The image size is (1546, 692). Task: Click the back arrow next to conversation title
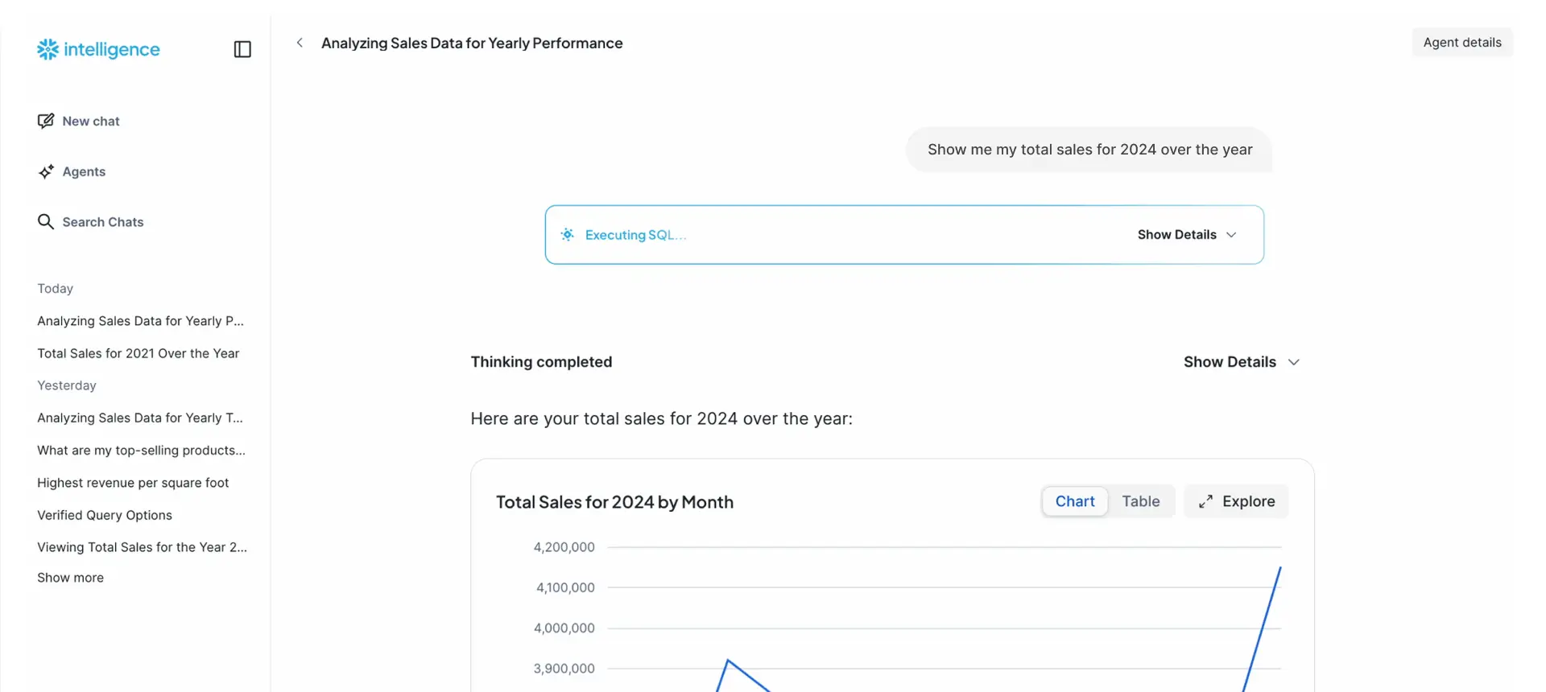[x=299, y=43]
